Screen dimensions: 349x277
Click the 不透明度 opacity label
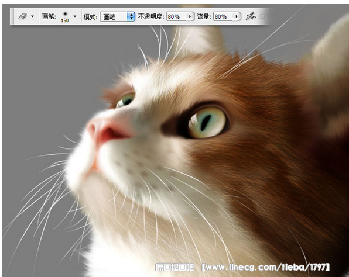coord(151,16)
